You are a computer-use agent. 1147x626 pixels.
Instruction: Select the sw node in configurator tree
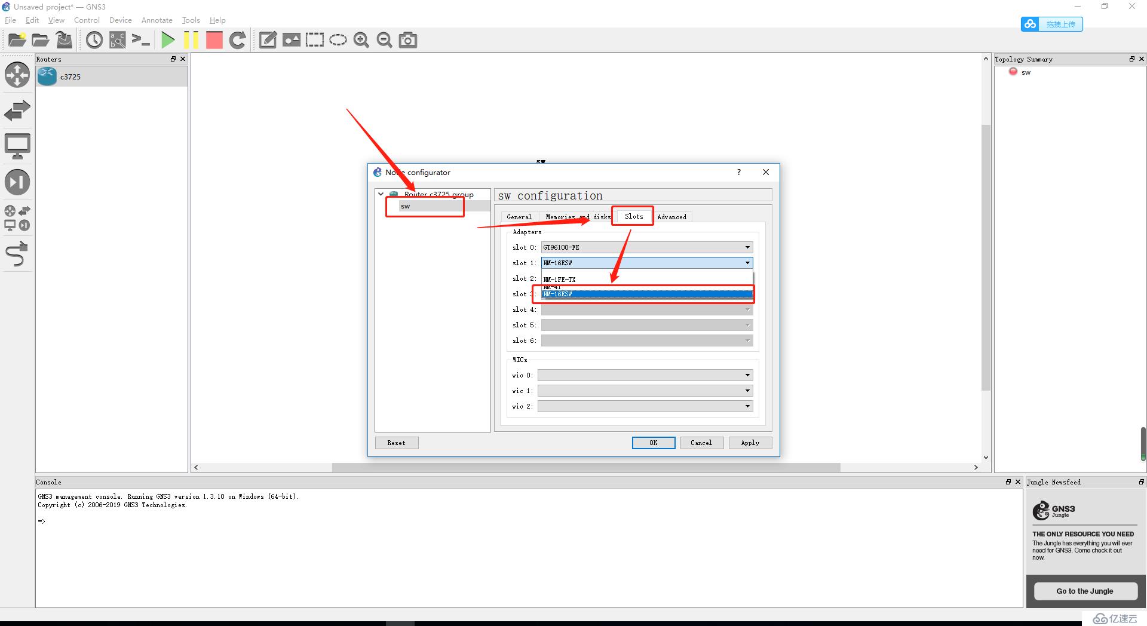(x=406, y=206)
